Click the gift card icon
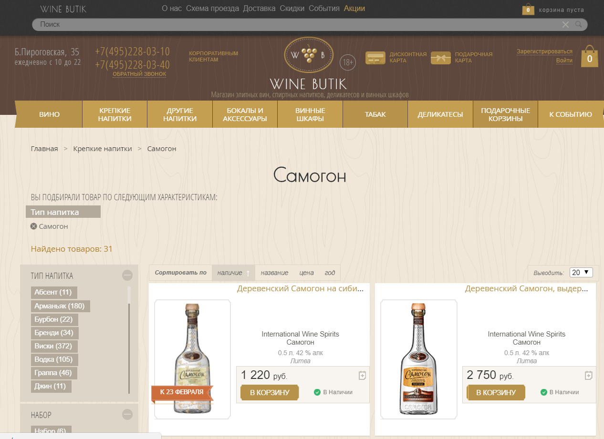604x439 pixels. (441, 58)
